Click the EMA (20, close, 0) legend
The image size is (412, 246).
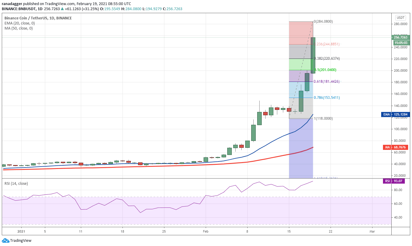pyautogui.click(x=19, y=23)
